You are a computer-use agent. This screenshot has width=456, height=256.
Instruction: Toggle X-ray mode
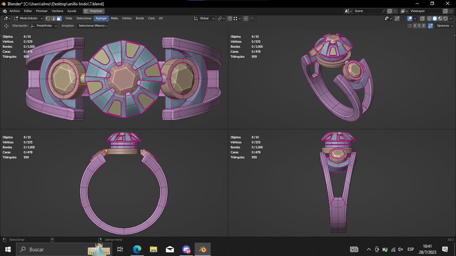coord(422,19)
